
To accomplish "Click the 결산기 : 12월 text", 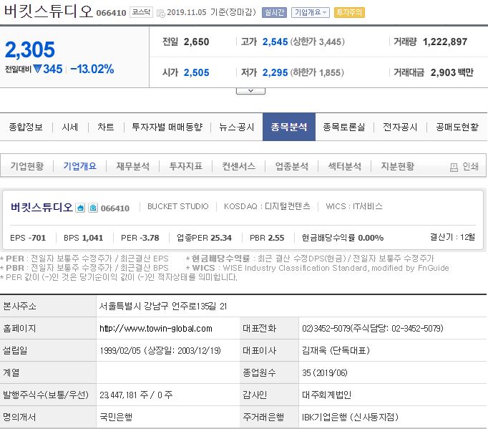I will tap(452, 237).
